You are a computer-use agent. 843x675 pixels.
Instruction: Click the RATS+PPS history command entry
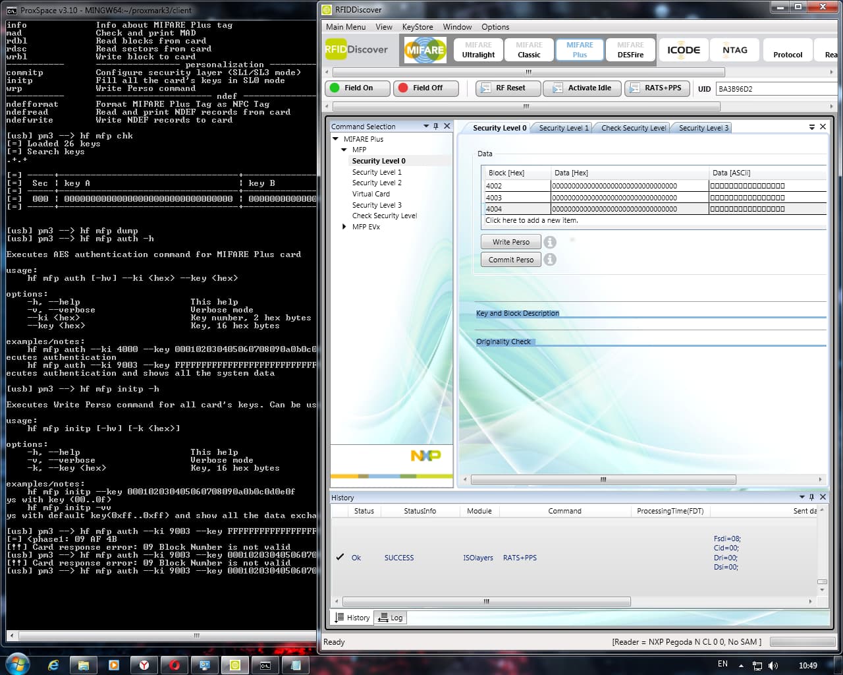520,558
